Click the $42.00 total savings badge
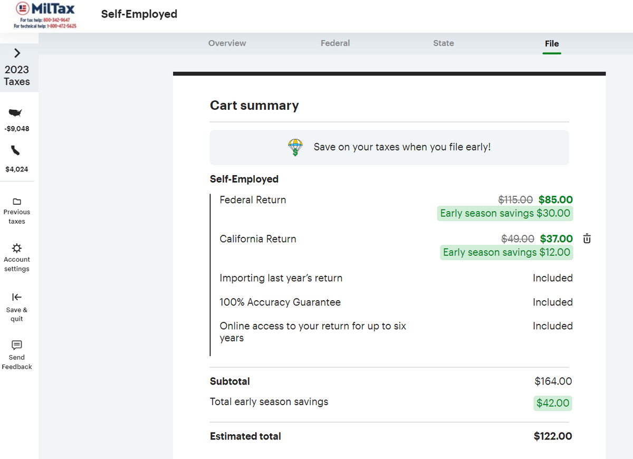The height and width of the screenshot is (459, 633). pos(553,403)
